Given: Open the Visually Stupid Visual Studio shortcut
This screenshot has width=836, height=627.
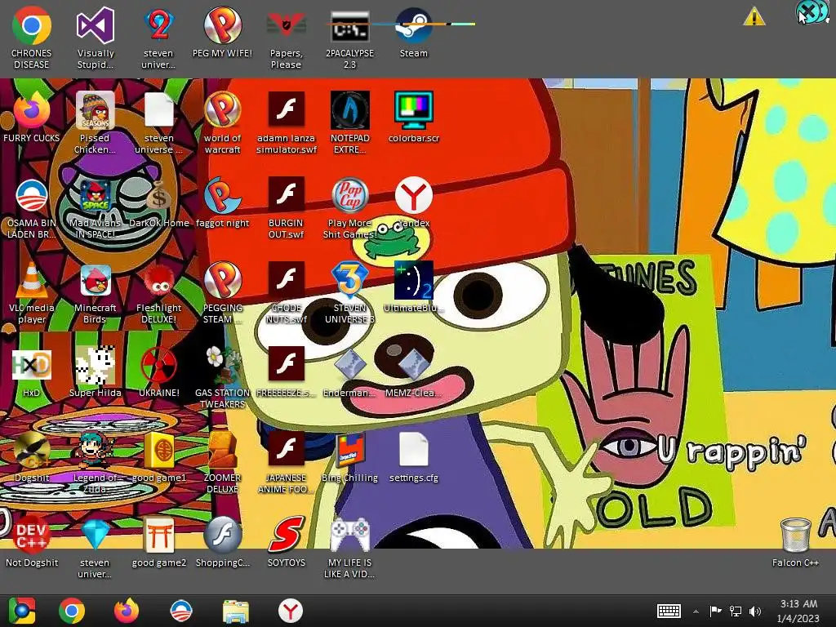Looking at the screenshot, I should [95, 25].
